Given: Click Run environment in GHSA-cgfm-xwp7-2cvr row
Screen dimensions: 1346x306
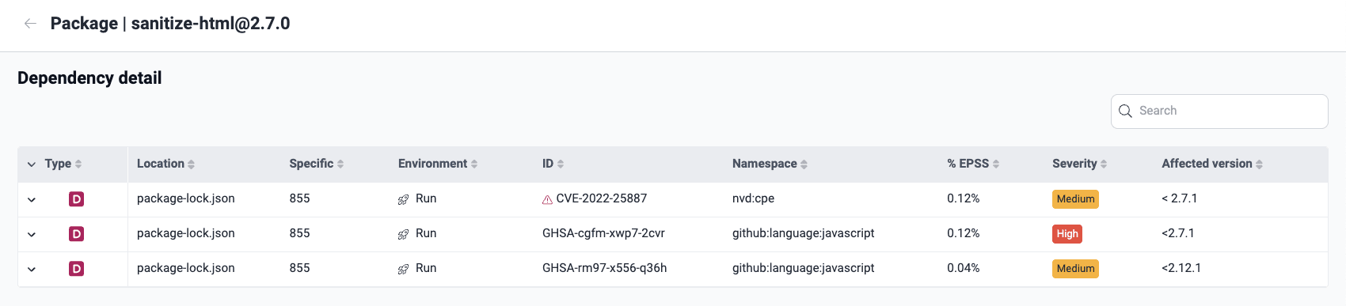Looking at the screenshot, I should pos(426,233).
